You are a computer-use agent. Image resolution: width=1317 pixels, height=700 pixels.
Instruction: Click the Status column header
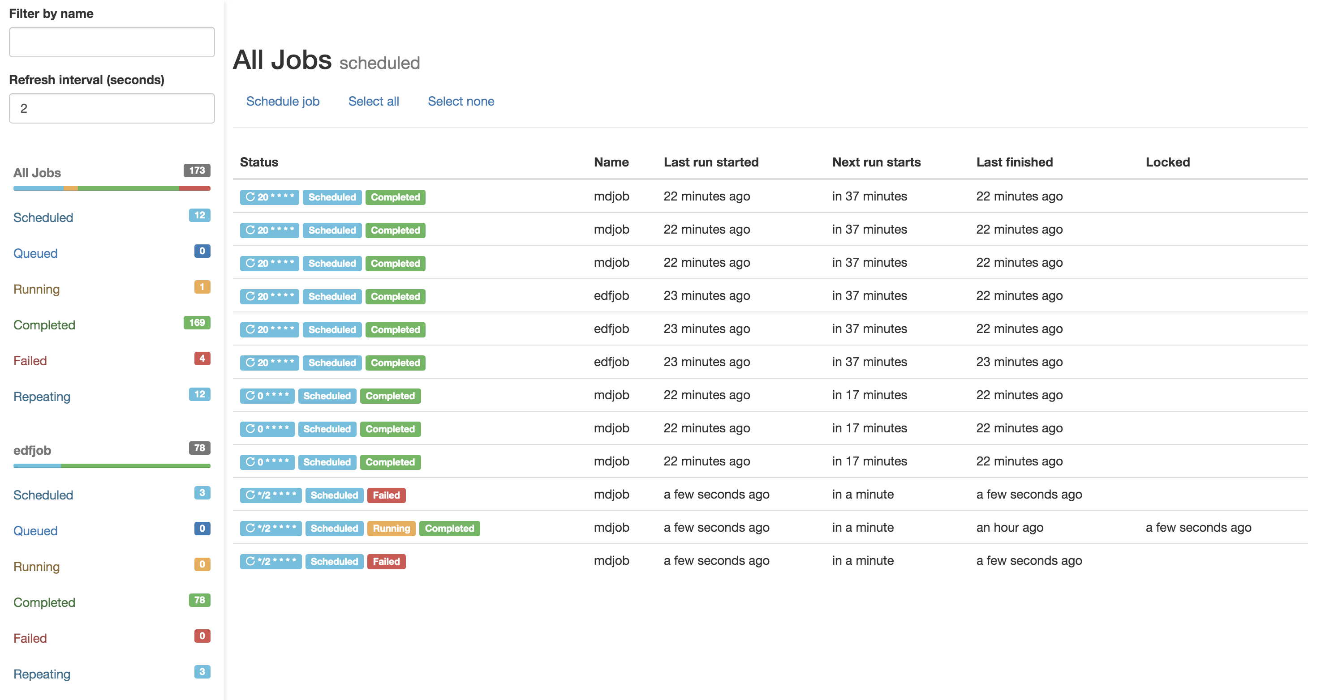259,162
